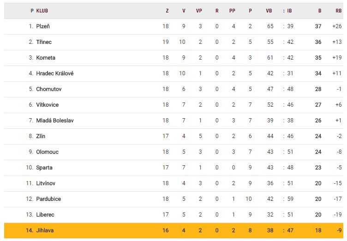Open the Plzeň club row

pos(173,26)
